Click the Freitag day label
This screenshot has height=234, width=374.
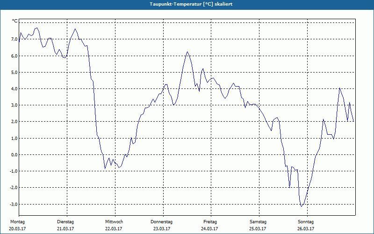[x=210, y=222]
